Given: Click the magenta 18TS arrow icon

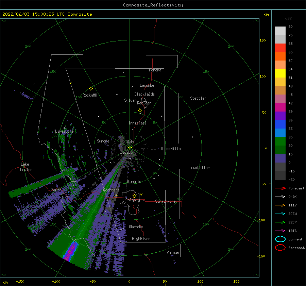Looking at the screenshot, I should [280, 231].
